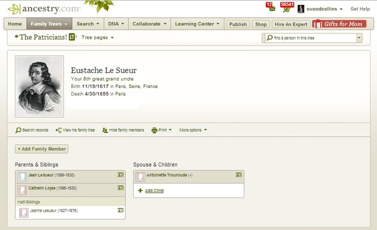Image resolution: width=377 pixels, height=230 pixels.
Task: Open the DNA menu
Action: pyautogui.click(x=115, y=24)
